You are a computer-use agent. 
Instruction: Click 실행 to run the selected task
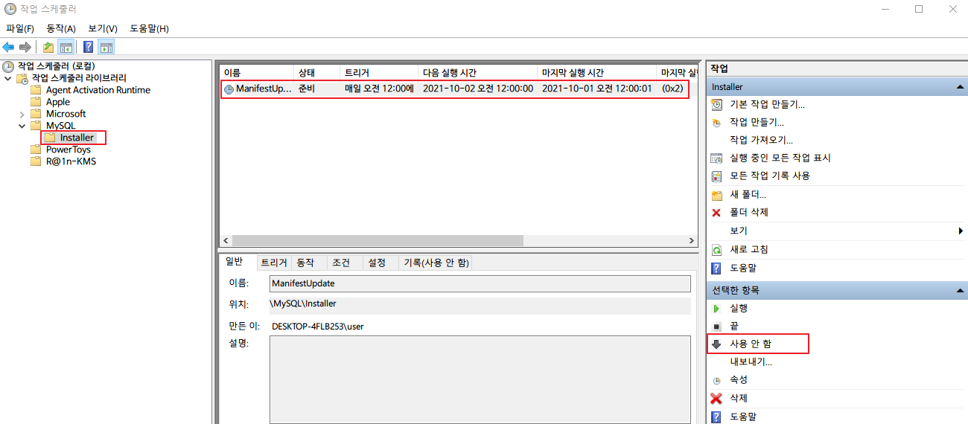click(739, 308)
